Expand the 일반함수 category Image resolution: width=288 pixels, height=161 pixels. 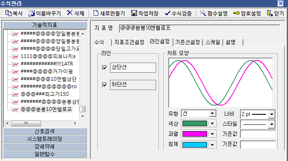(45, 154)
